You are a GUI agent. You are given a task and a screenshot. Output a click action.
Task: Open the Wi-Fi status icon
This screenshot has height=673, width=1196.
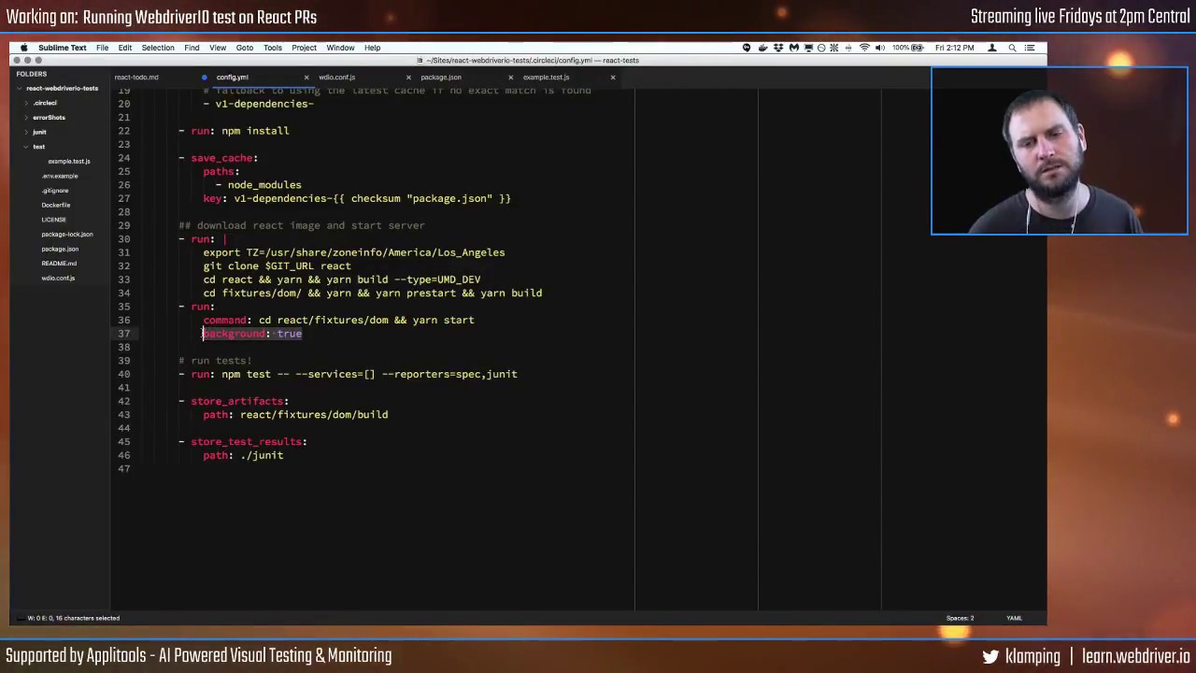(864, 48)
